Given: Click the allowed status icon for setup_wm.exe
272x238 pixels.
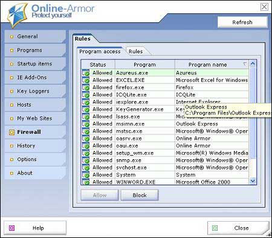Looking at the screenshot, I should click(86, 153).
